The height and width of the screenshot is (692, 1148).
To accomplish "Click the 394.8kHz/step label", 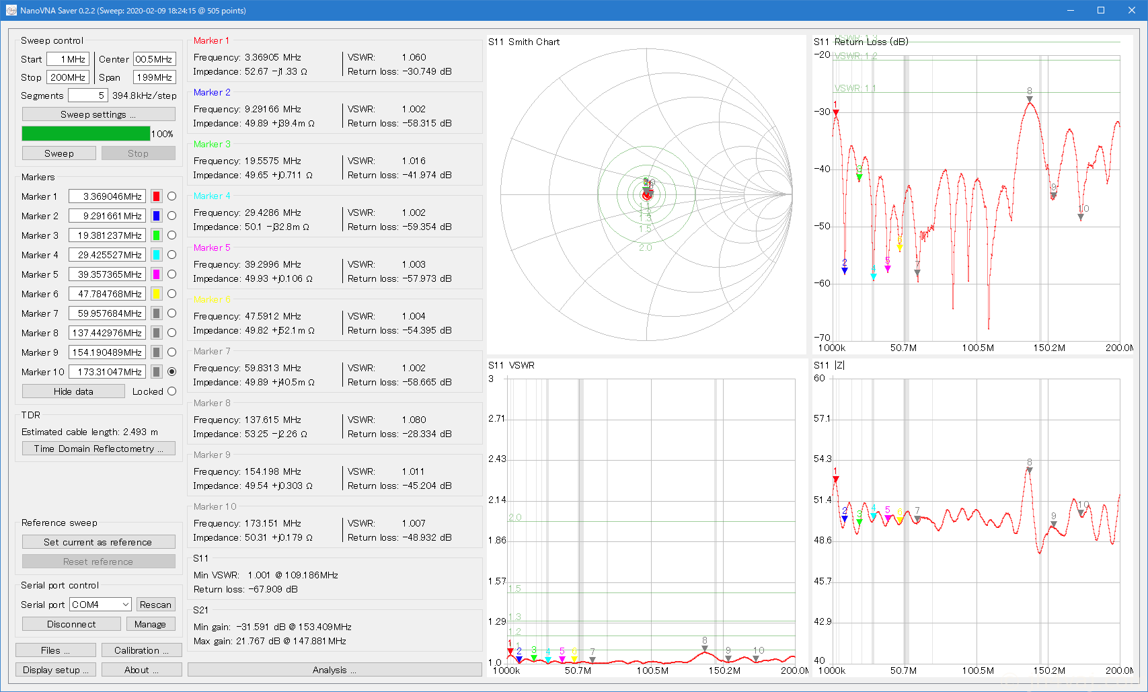I will [145, 95].
